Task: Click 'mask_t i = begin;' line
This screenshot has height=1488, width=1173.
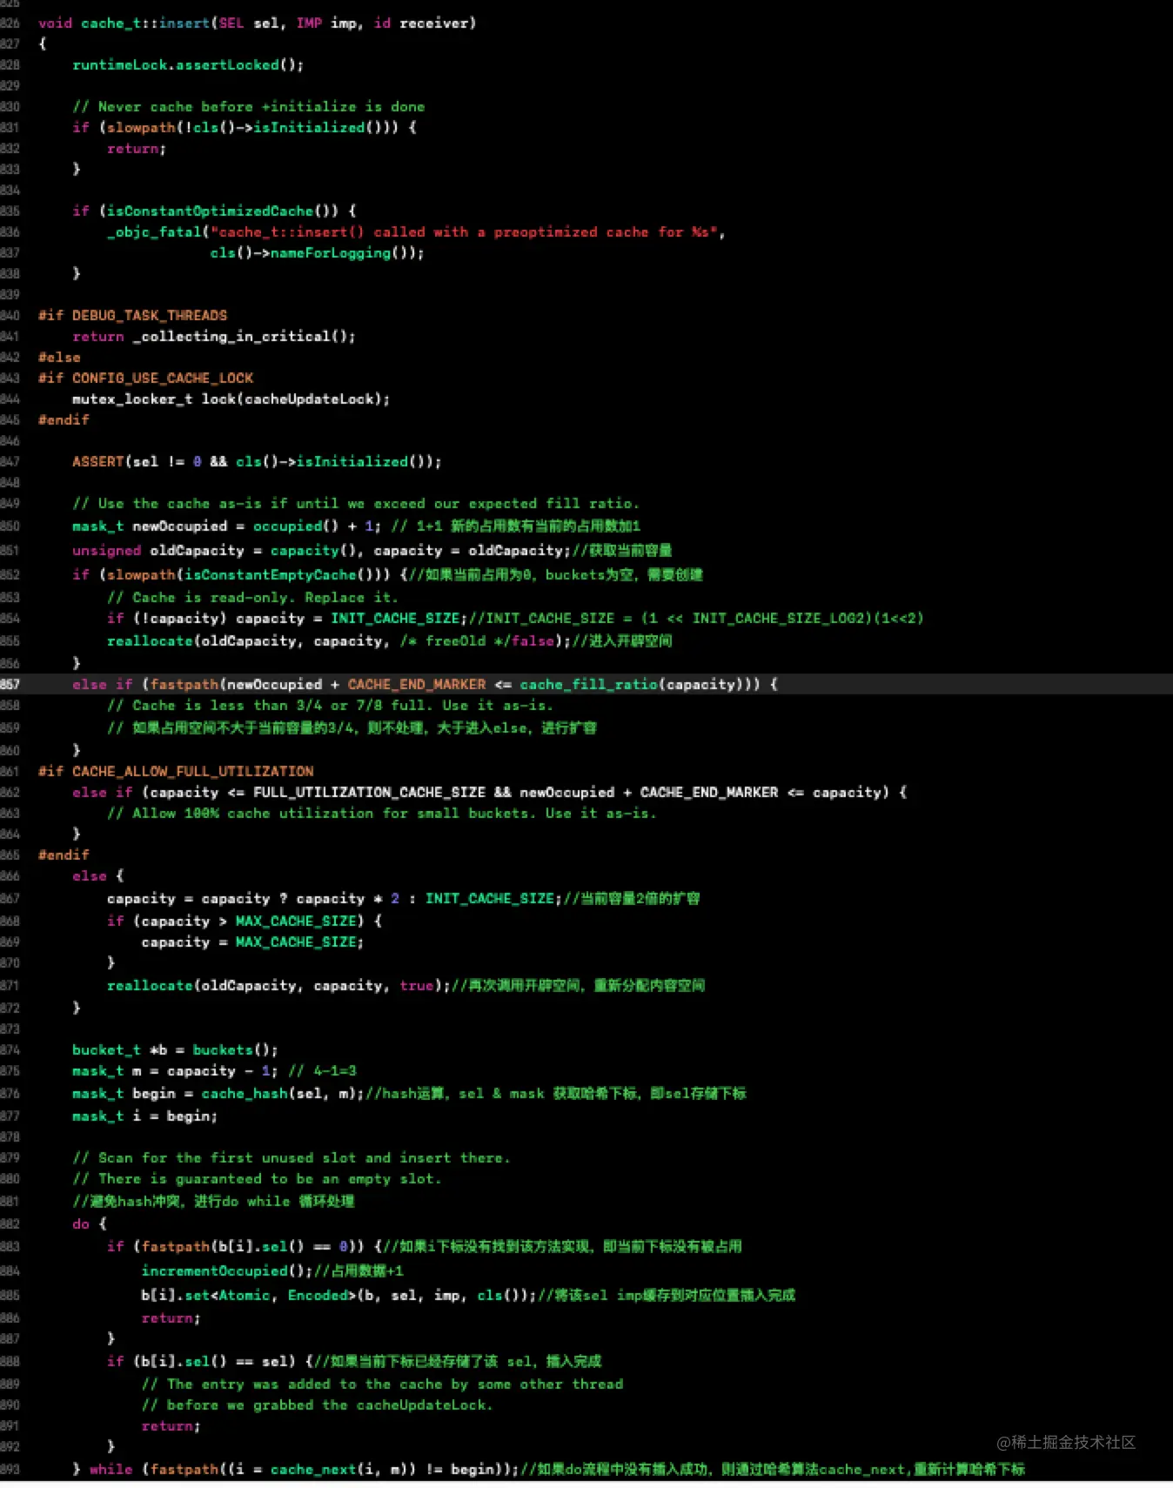Action: point(144,1116)
